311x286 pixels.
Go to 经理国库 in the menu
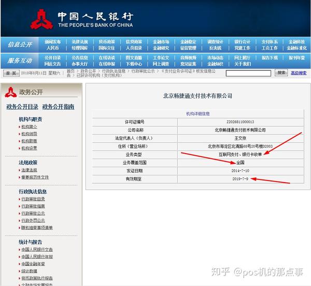click(80, 48)
